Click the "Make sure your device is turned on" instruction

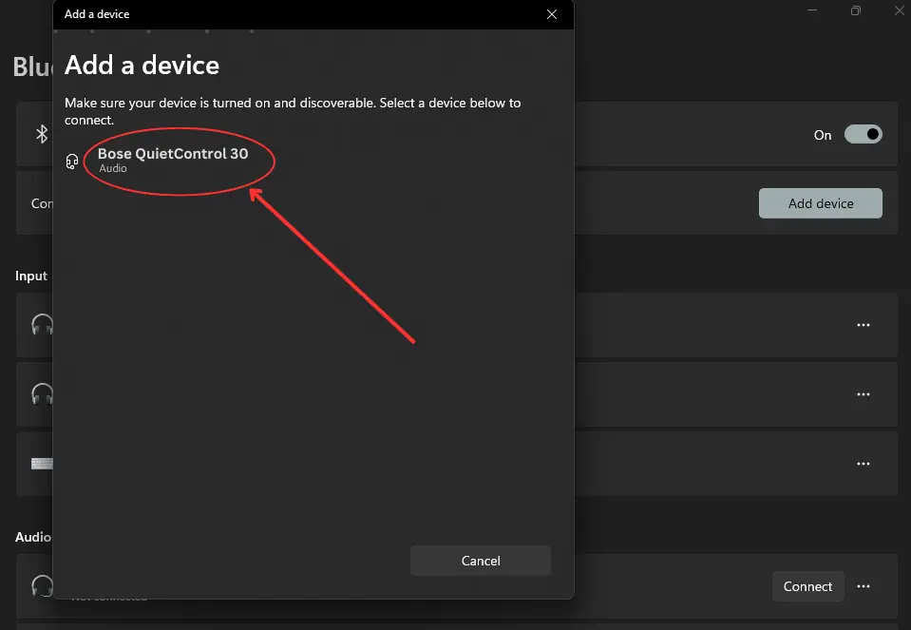click(x=293, y=111)
